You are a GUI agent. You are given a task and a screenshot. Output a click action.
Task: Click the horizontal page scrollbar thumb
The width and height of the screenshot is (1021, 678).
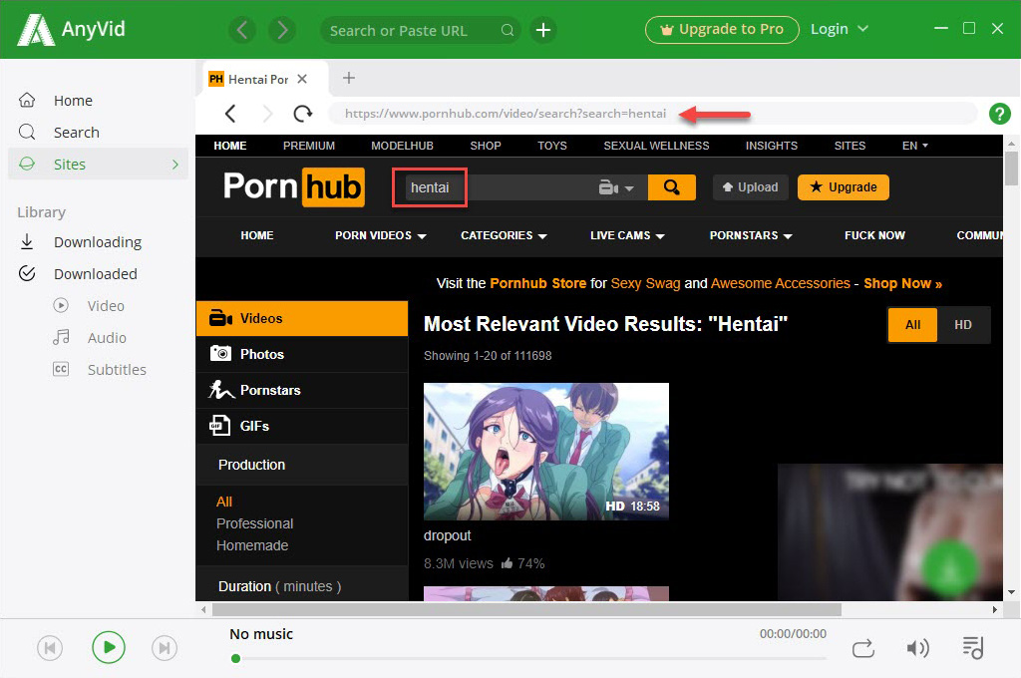click(x=526, y=609)
